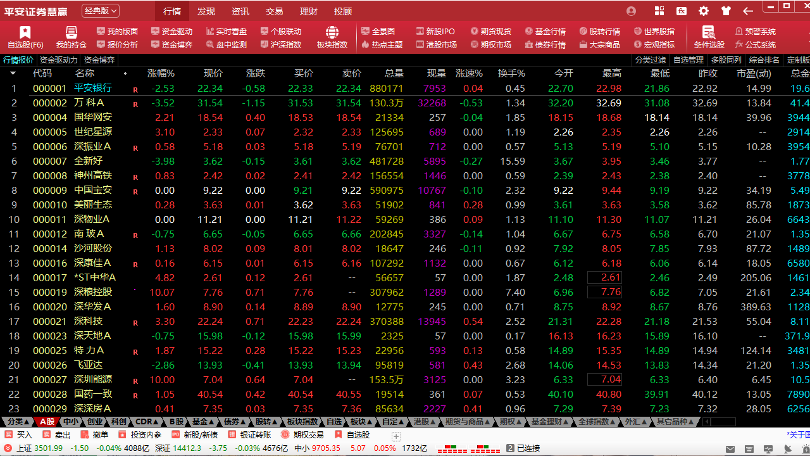Expand the 全球指数 bottom tab menu

tap(596, 422)
